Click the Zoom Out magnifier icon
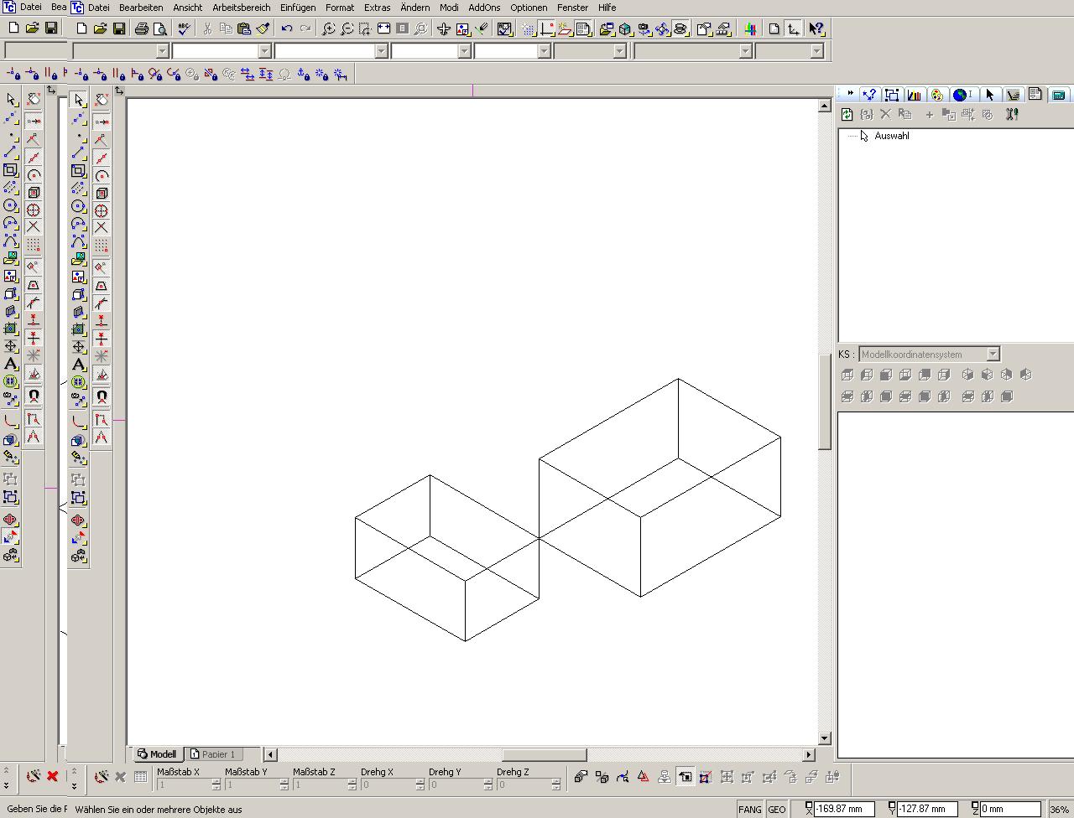Viewport: 1074px width, 818px height. [347, 28]
